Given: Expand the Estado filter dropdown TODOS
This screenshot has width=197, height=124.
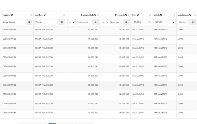Looking at the screenshot, I should point(165,22).
